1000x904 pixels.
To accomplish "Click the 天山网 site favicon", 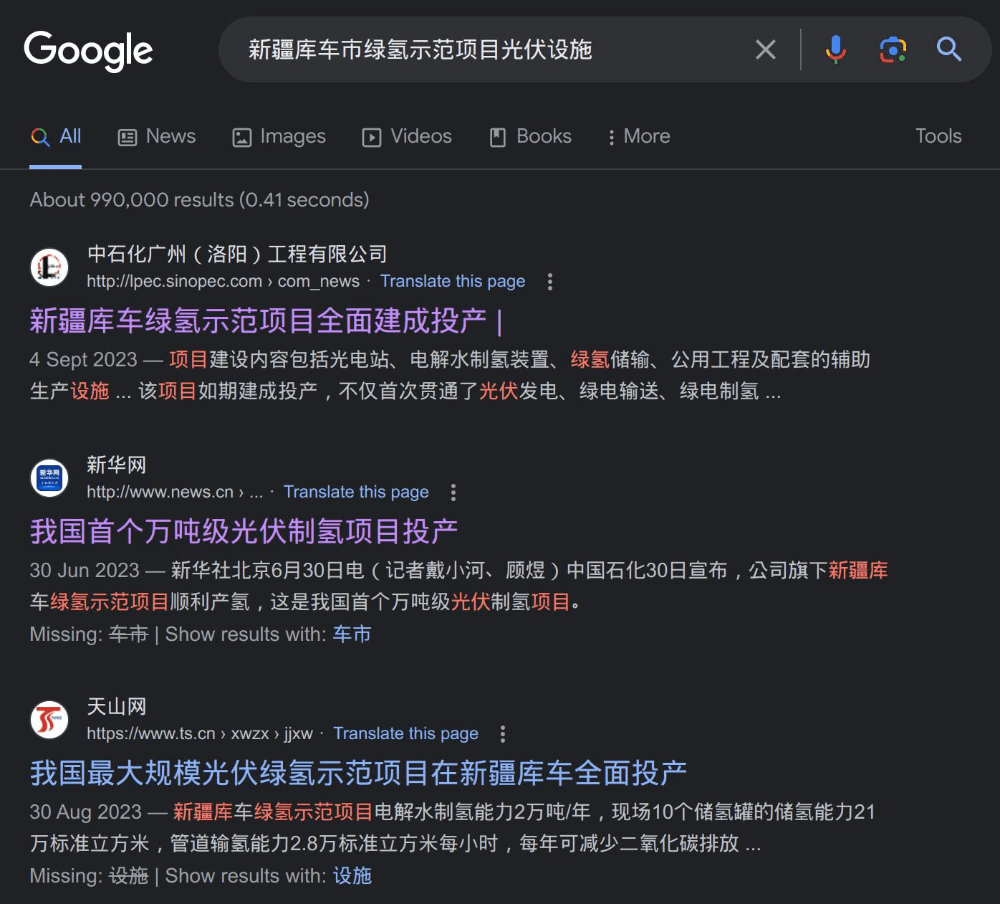I will click(x=49, y=719).
